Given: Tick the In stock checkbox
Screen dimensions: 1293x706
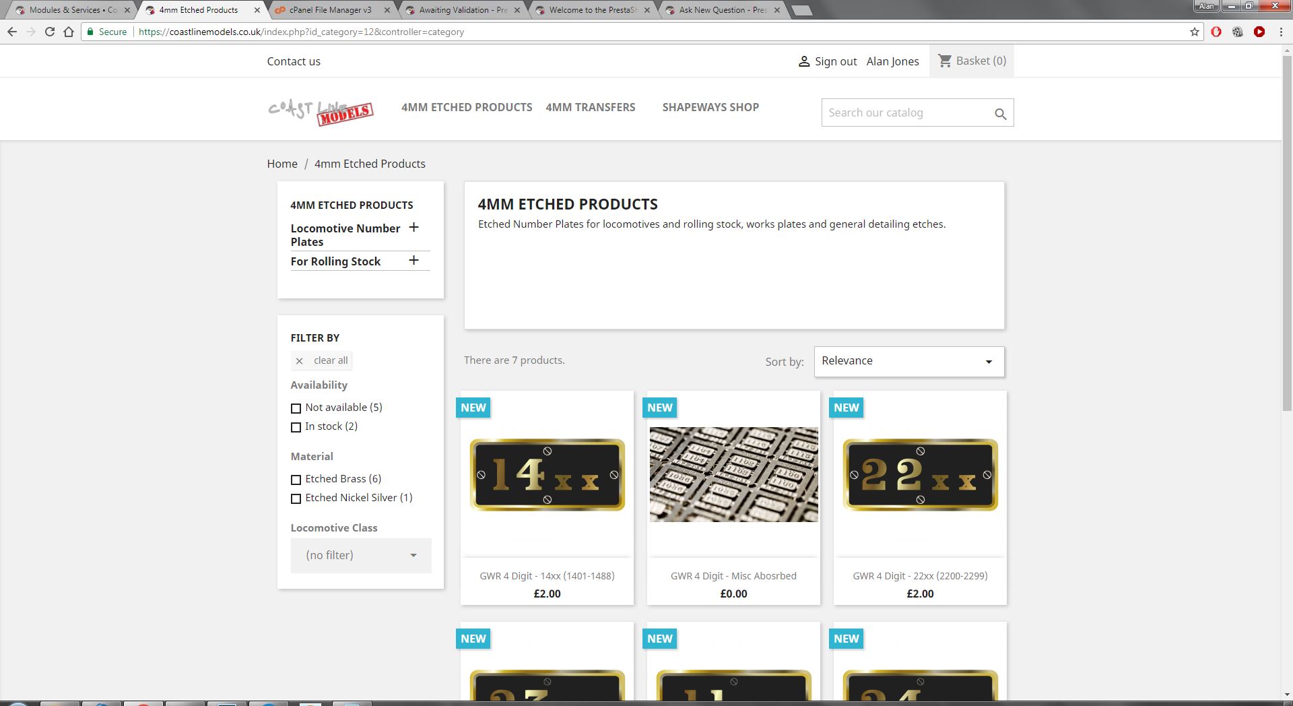Looking at the screenshot, I should pyautogui.click(x=296, y=427).
